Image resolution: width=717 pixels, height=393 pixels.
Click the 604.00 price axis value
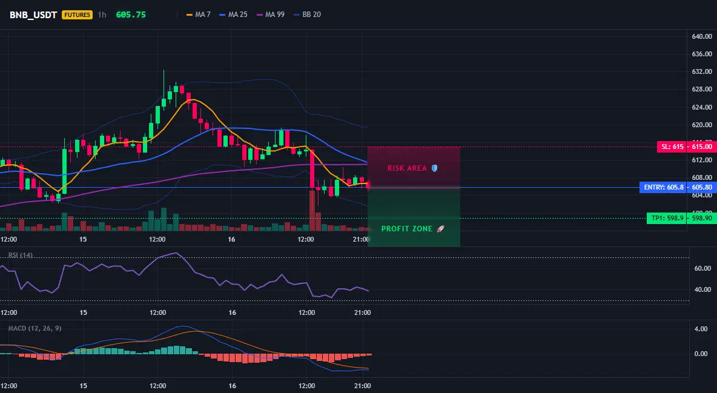click(x=702, y=196)
